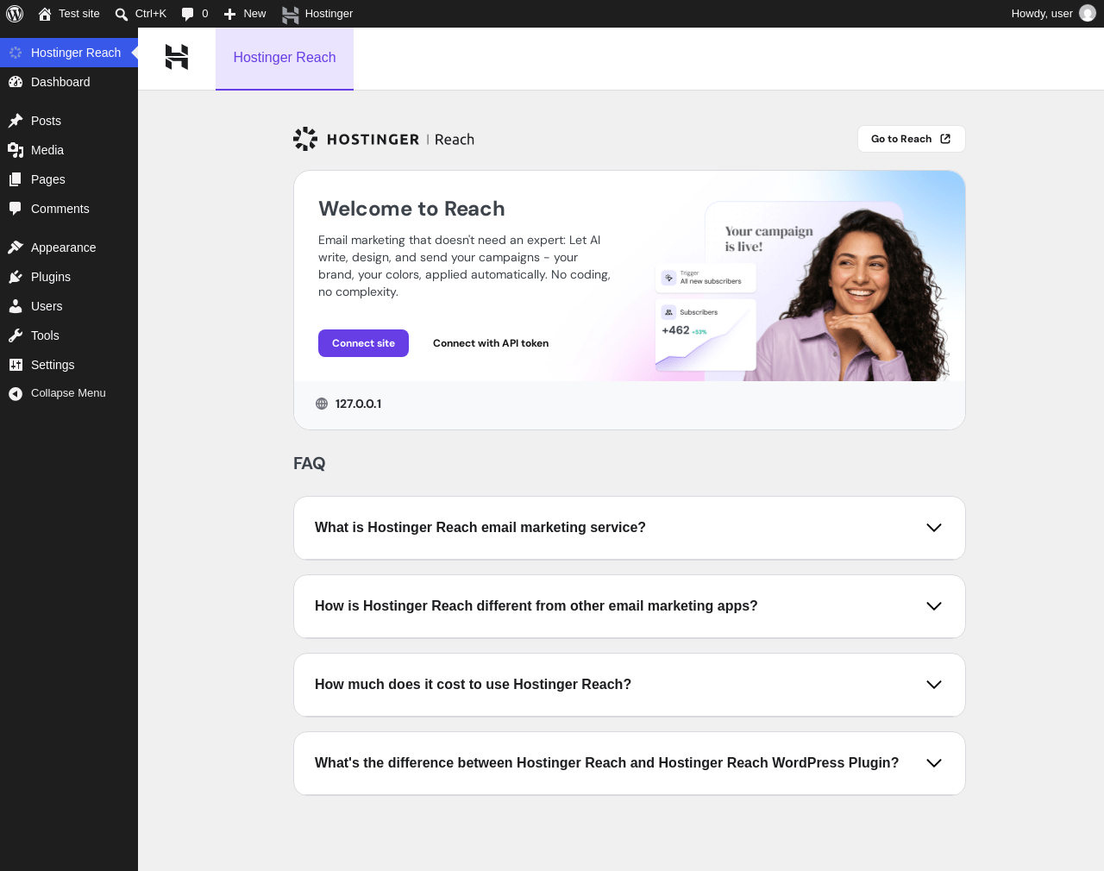
Task: Open the Comments sidebar menu item
Action: (69, 209)
